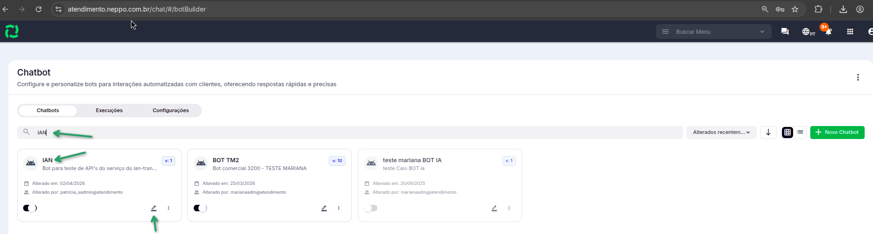
Task: Change language via the globe PT icon
Action: click(808, 32)
